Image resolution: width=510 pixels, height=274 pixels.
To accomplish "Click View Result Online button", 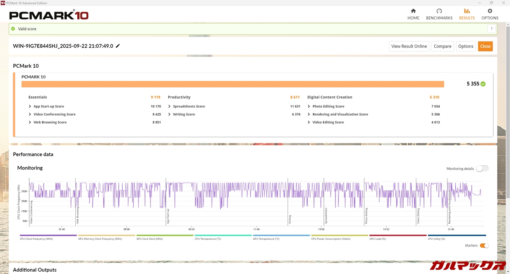I will [x=409, y=46].
